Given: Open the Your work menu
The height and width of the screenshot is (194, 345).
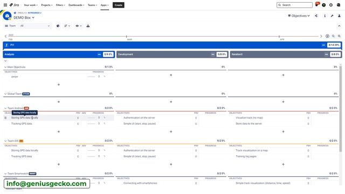Looking at the screenshot, I should click(31, 5).
